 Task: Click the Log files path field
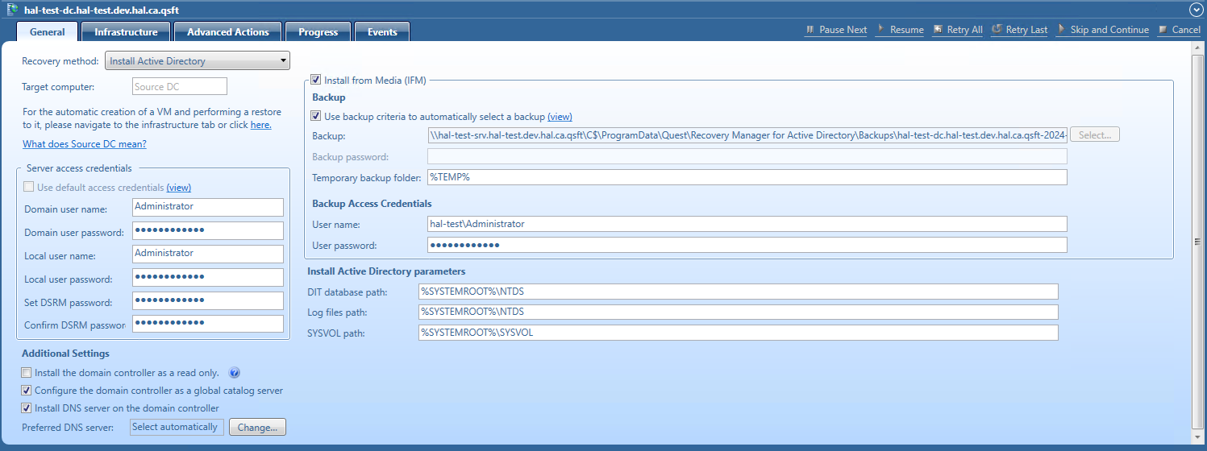(x=739, y=312)
